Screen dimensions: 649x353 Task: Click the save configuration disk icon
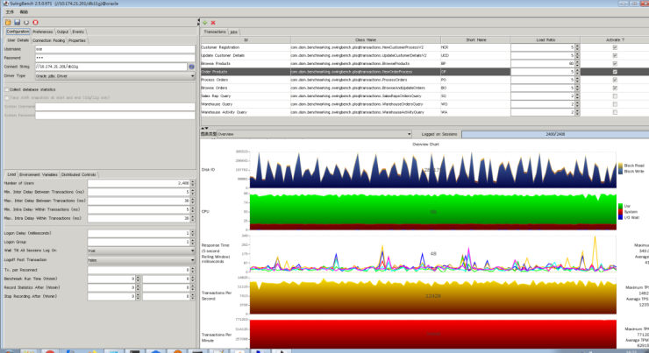coord(17,22)
